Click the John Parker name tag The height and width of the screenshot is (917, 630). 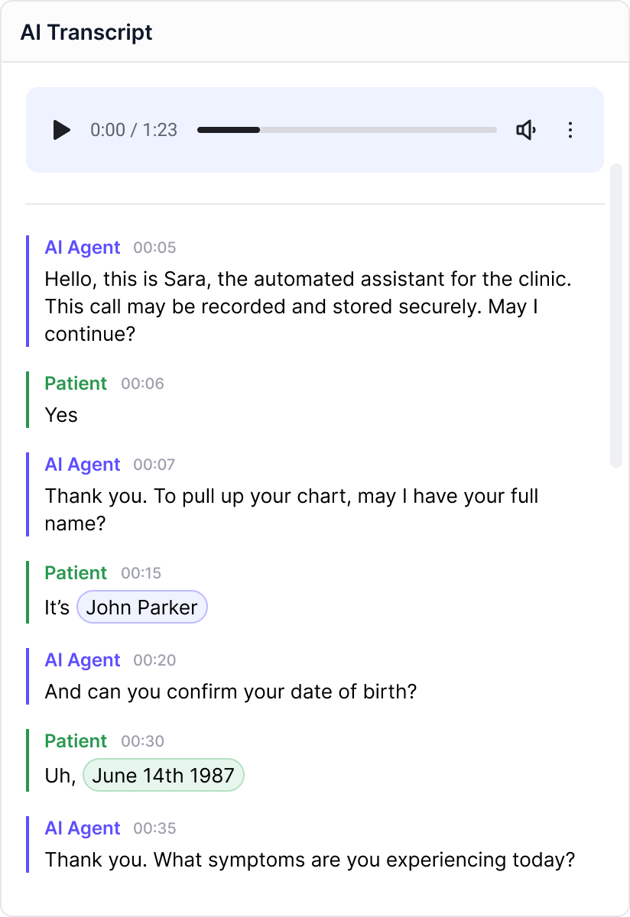point(142,608)
